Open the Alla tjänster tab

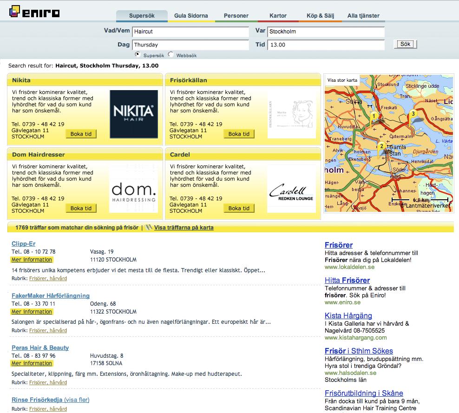[363, 16]
